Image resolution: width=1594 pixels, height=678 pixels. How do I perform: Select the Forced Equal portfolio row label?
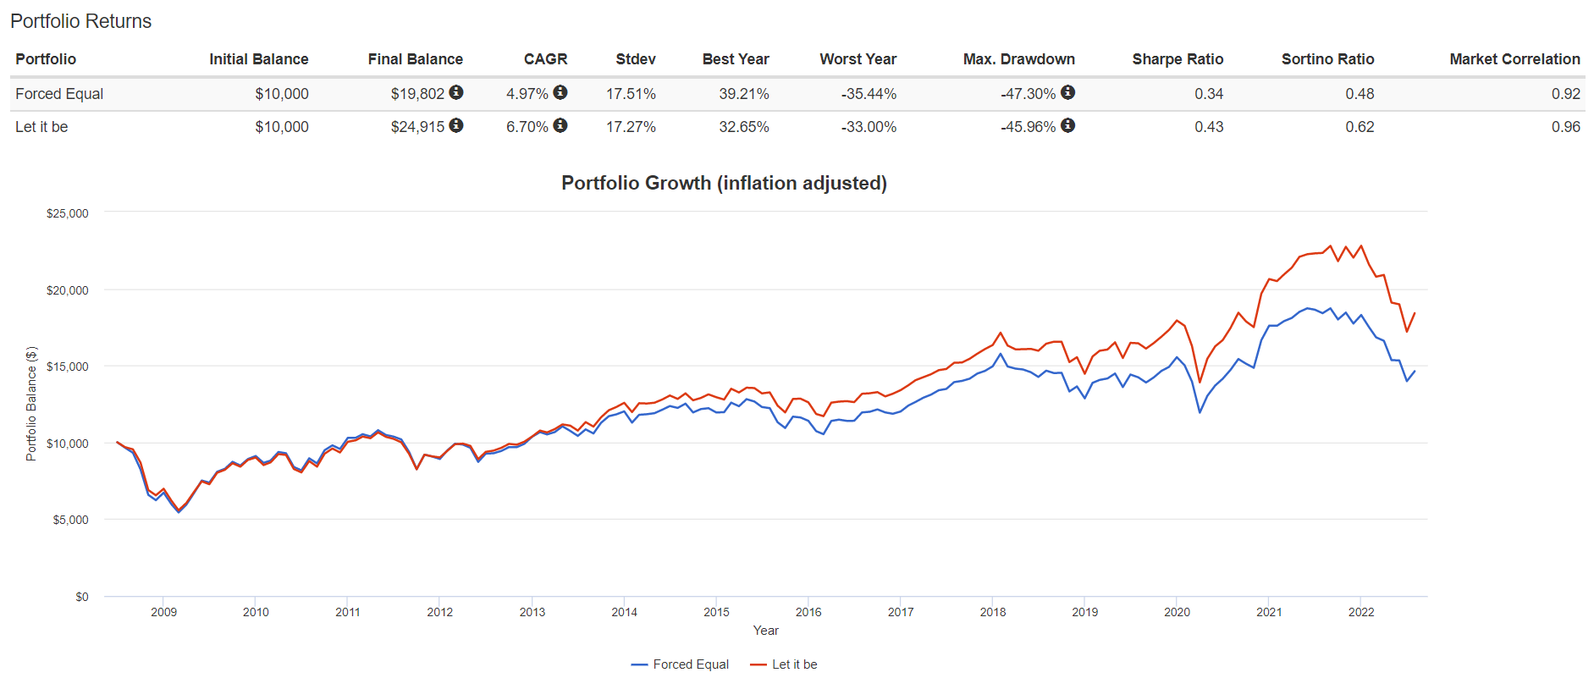pyautogui.click(x=59, y=94)
